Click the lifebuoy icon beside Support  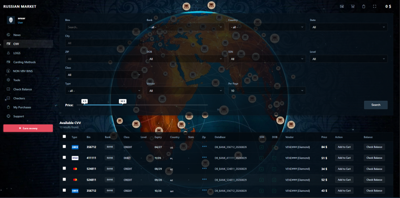(9, 116)
